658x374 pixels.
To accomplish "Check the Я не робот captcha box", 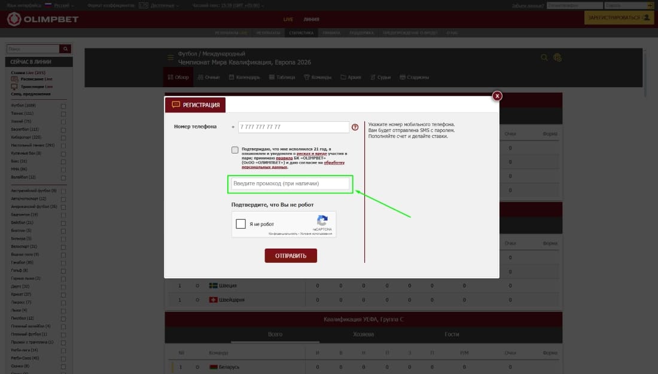I will [241, 224].
